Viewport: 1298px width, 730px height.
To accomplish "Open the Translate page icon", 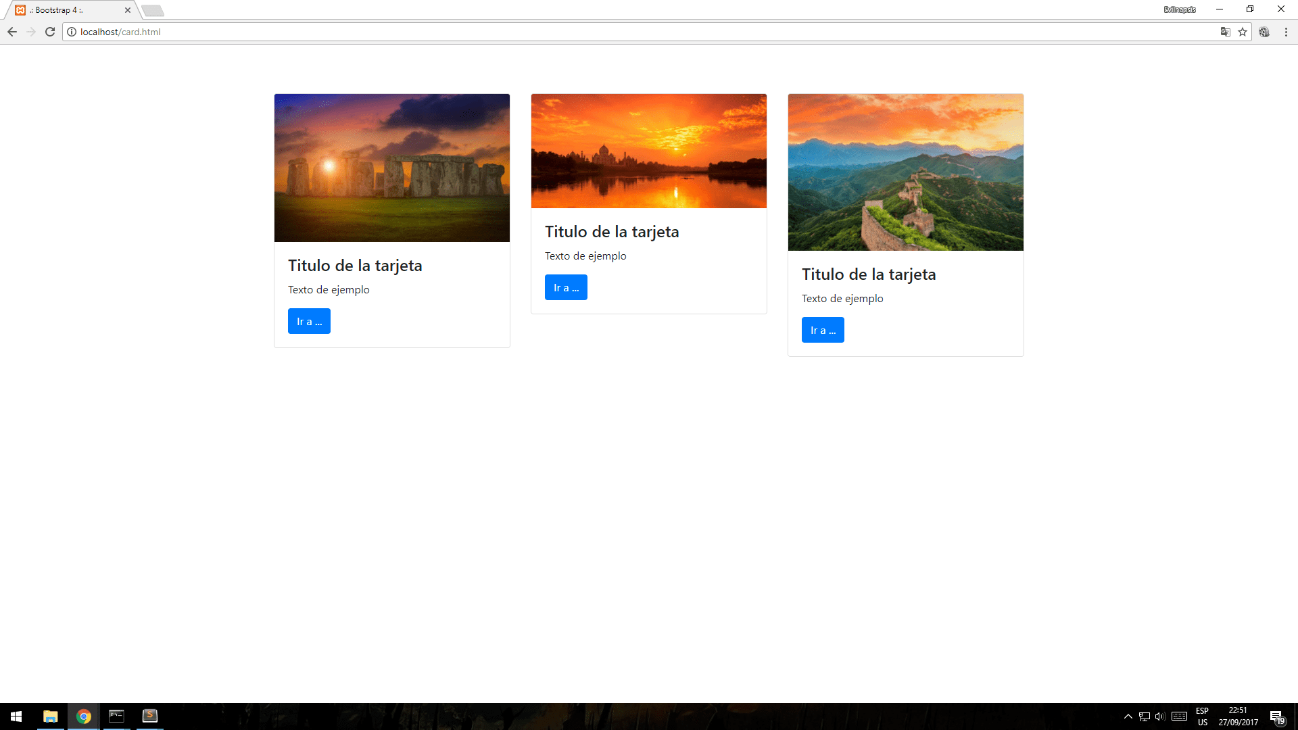I will (x=1225, y=31).
